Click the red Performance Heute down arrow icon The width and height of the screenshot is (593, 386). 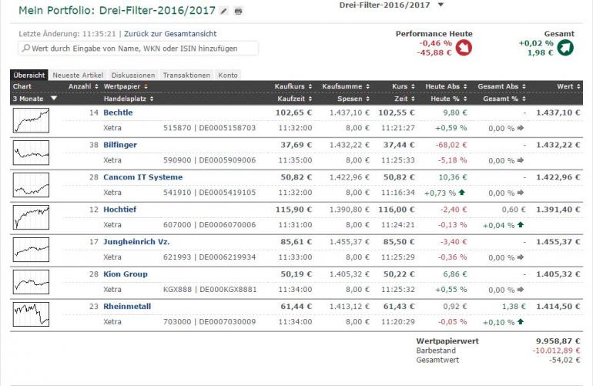pyautogui.click(x=464, y=48)
